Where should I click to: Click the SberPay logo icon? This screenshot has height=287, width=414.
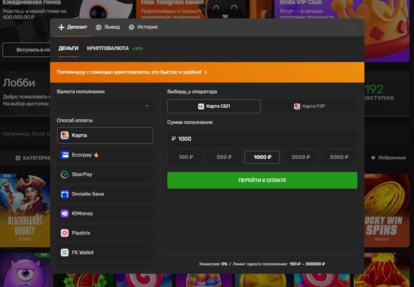point(65,174)
